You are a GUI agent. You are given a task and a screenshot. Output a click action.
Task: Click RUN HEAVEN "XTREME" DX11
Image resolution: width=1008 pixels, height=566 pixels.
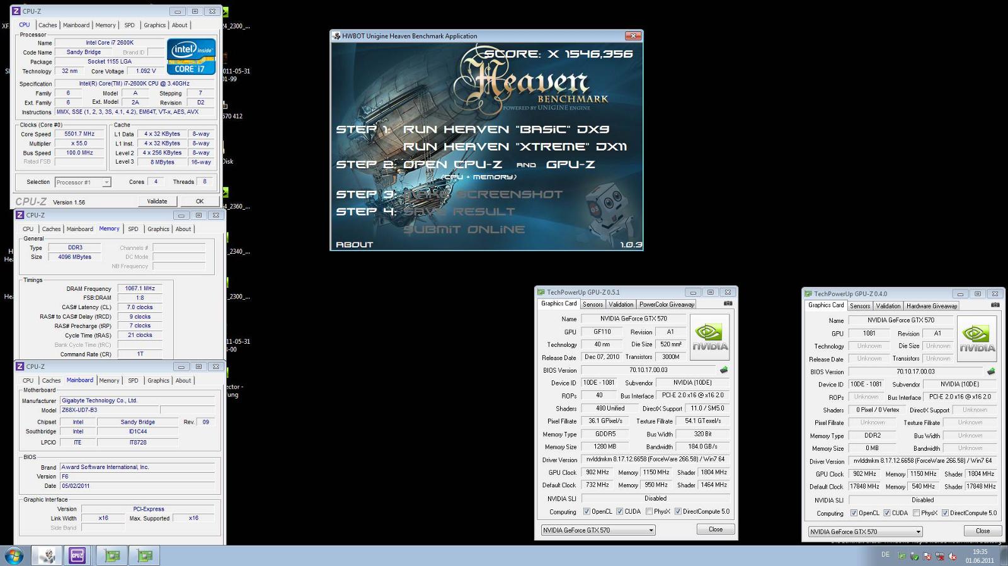(x=515, y=147)
